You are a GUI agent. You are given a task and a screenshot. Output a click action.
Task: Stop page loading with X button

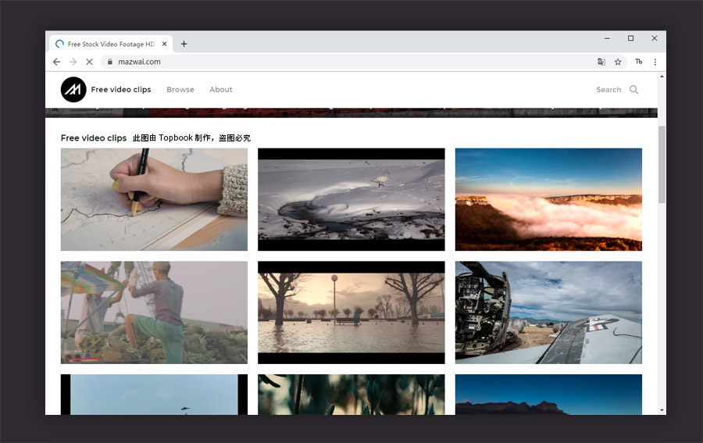[89, 62]
